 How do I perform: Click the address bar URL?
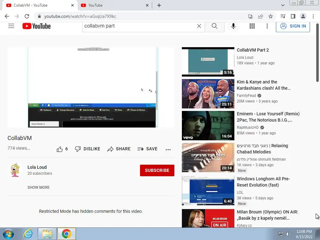[x=80, y=16]
